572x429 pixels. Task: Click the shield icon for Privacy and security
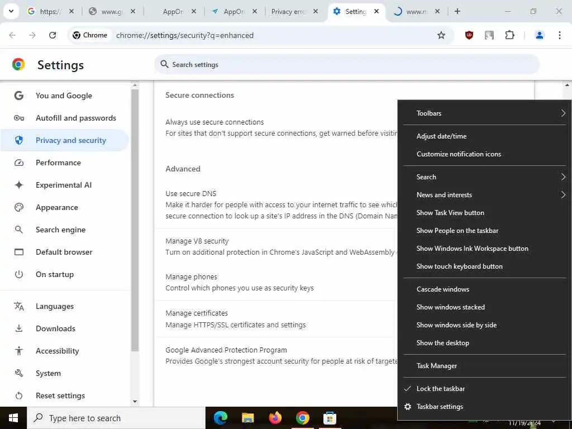point(19,140)
